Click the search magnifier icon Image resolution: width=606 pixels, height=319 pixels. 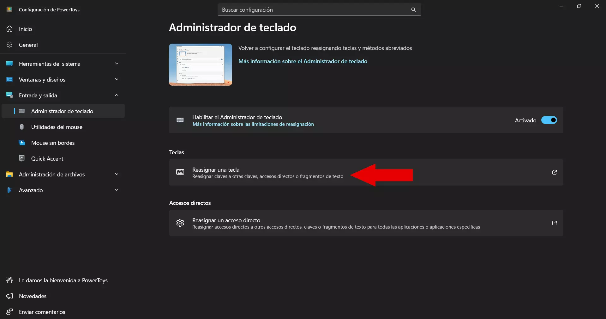[x=413, y=10]
